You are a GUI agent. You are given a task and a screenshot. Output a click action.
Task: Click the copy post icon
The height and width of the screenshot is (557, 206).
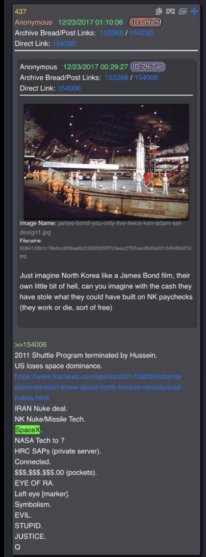pos(159,11)
